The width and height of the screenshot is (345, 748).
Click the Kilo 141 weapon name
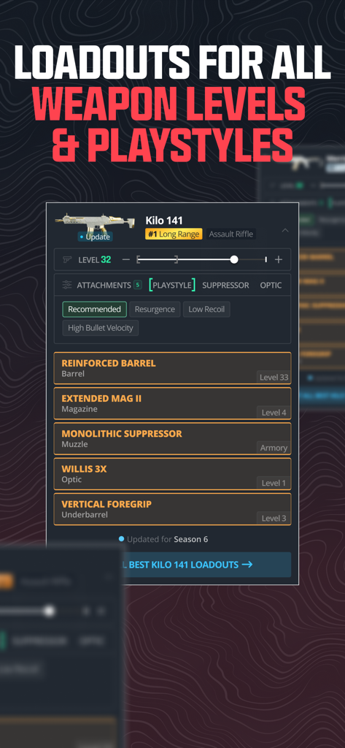coord(164,221)
